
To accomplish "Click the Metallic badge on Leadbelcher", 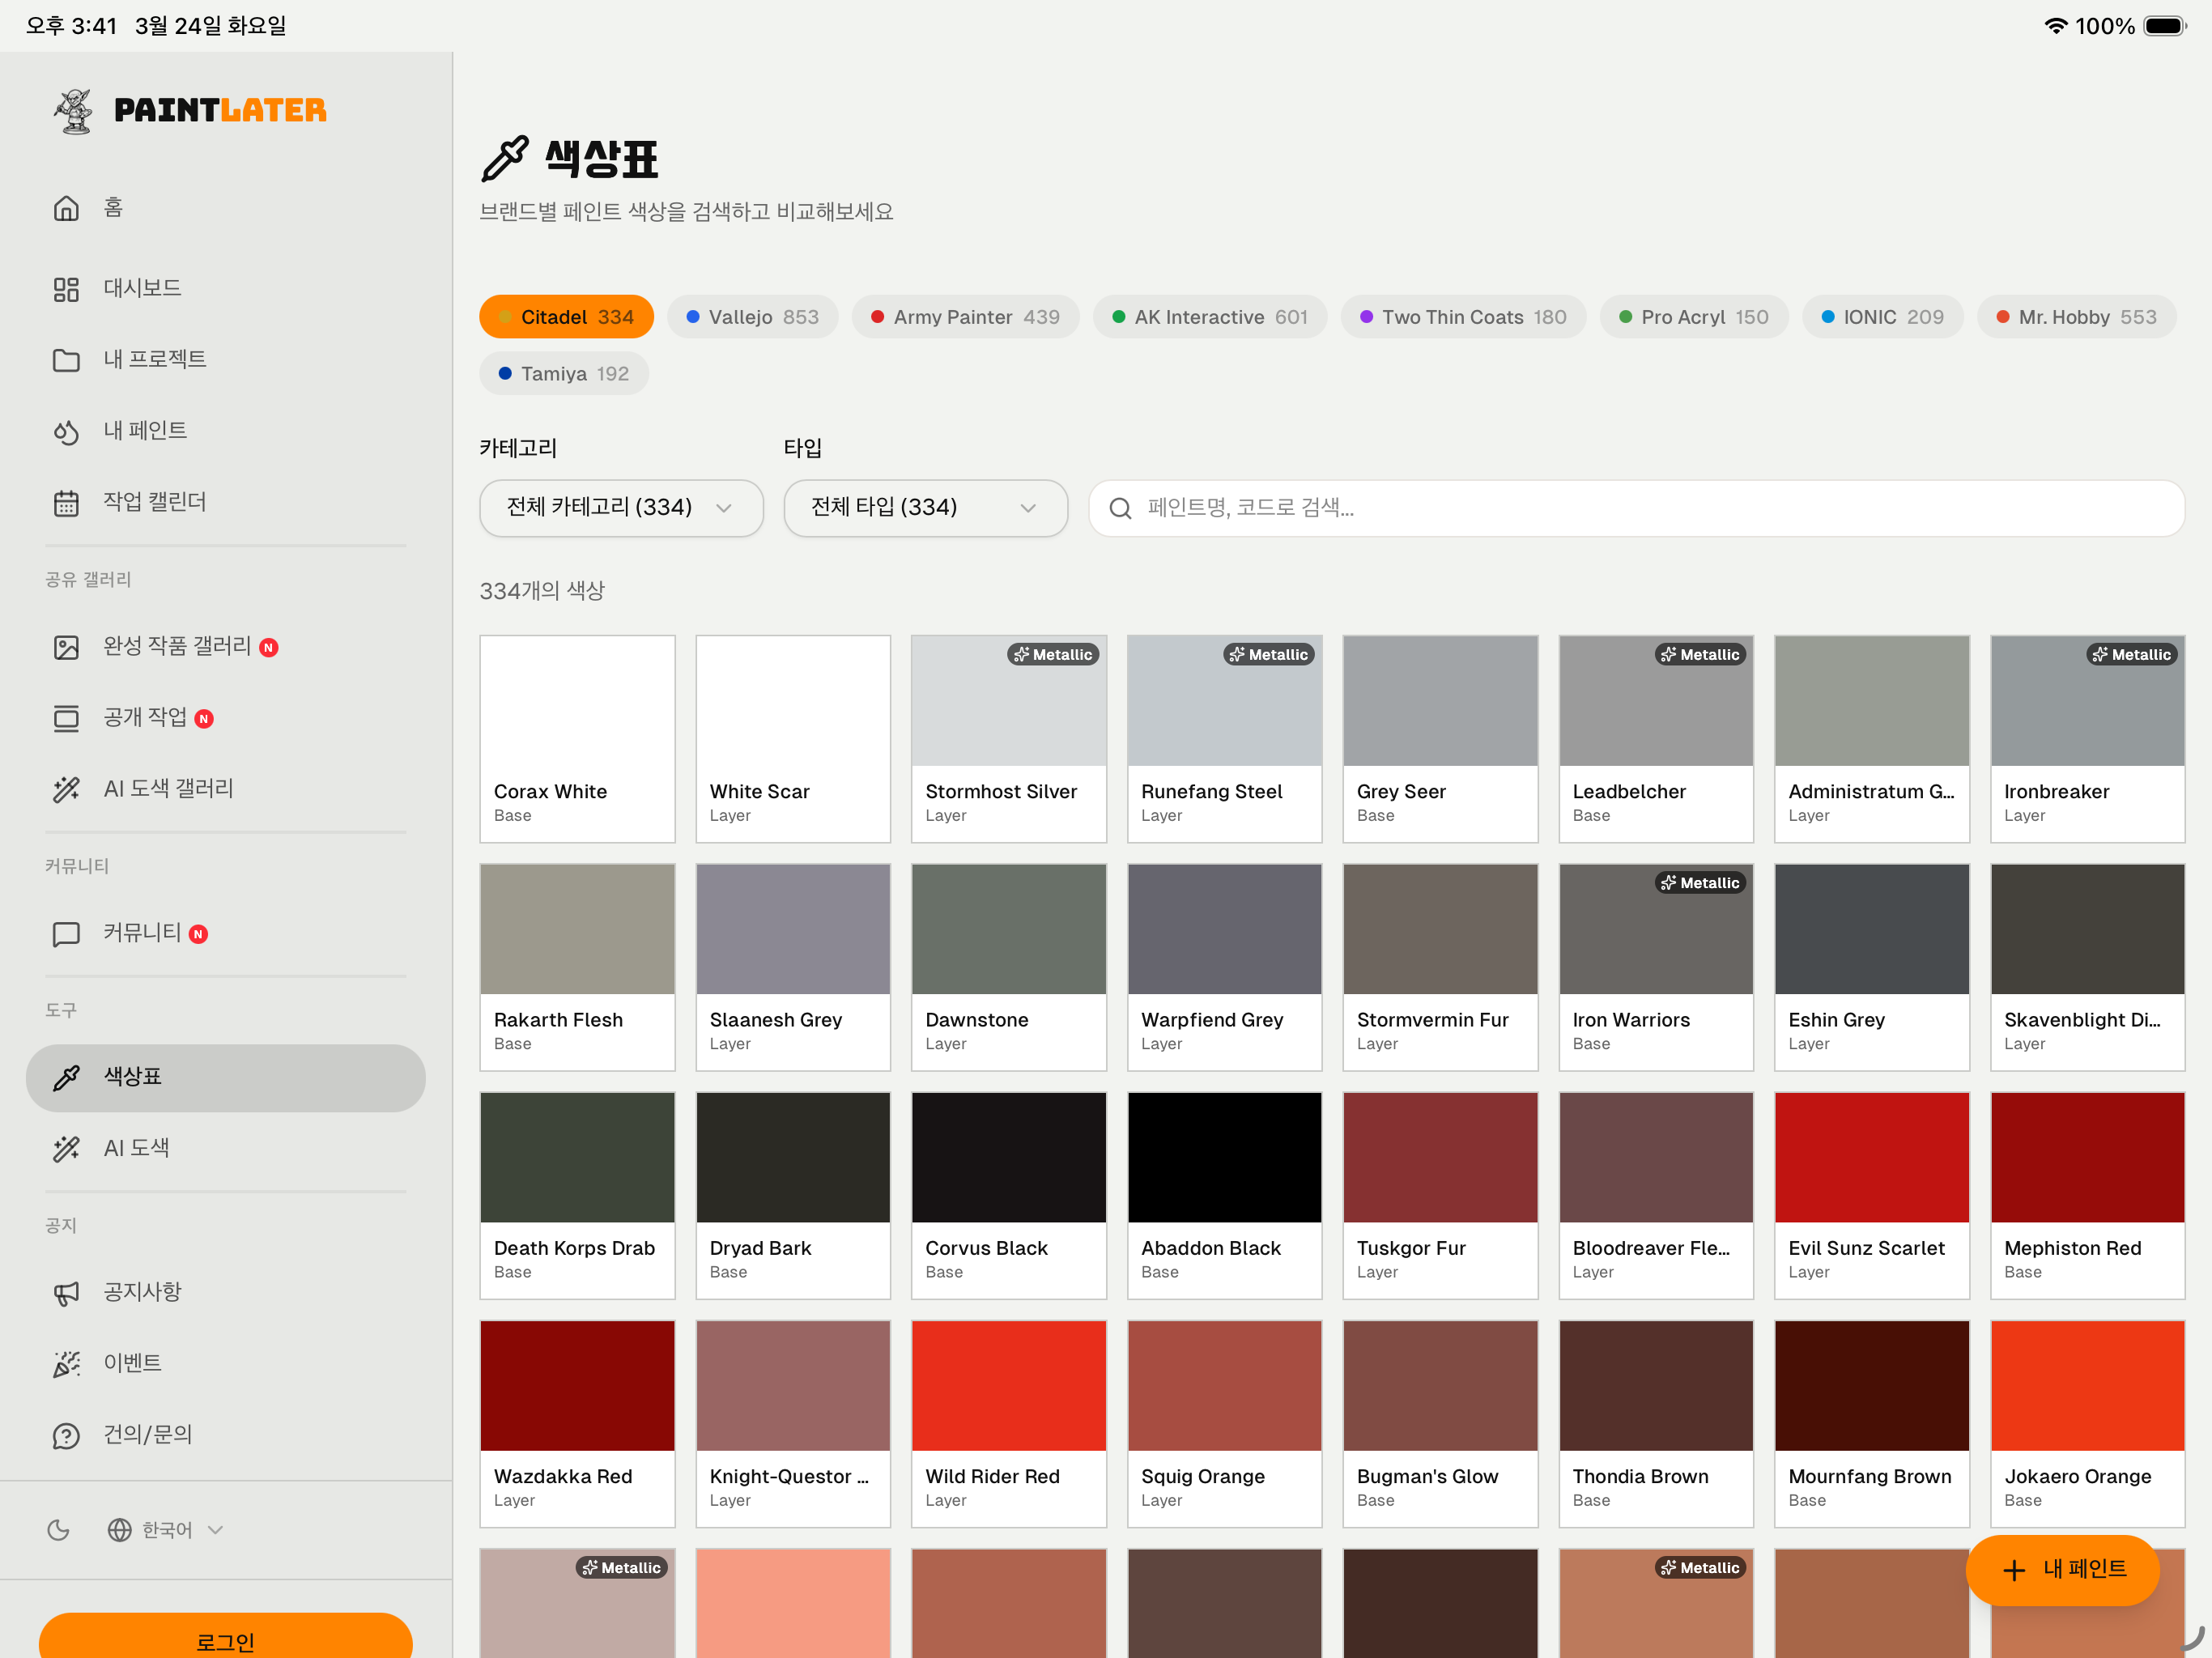I will click(x=1700, y=655).
